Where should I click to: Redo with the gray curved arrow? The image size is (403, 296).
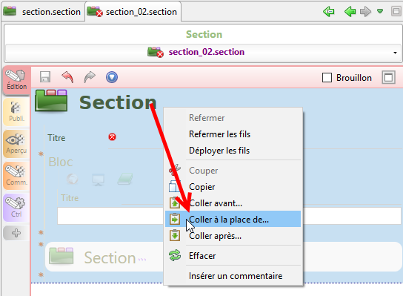point(90,77)
